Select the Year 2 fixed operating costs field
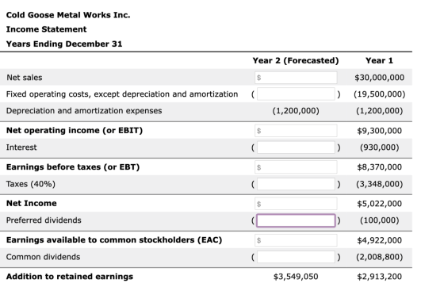Image resolution: width=444 pixels, height=291 pixels. (x=296, y=94)
